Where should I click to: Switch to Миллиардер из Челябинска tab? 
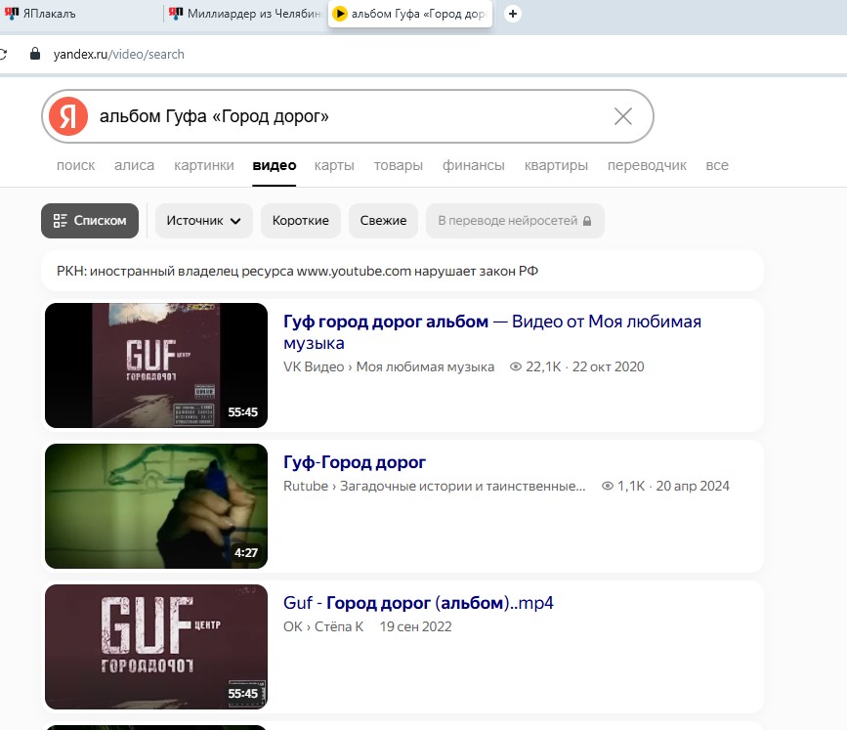point(245,14)
